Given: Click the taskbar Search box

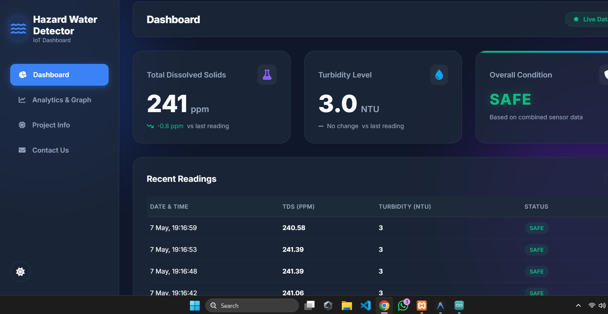Looking at the screenshot, I should click(x=252, y=306).
